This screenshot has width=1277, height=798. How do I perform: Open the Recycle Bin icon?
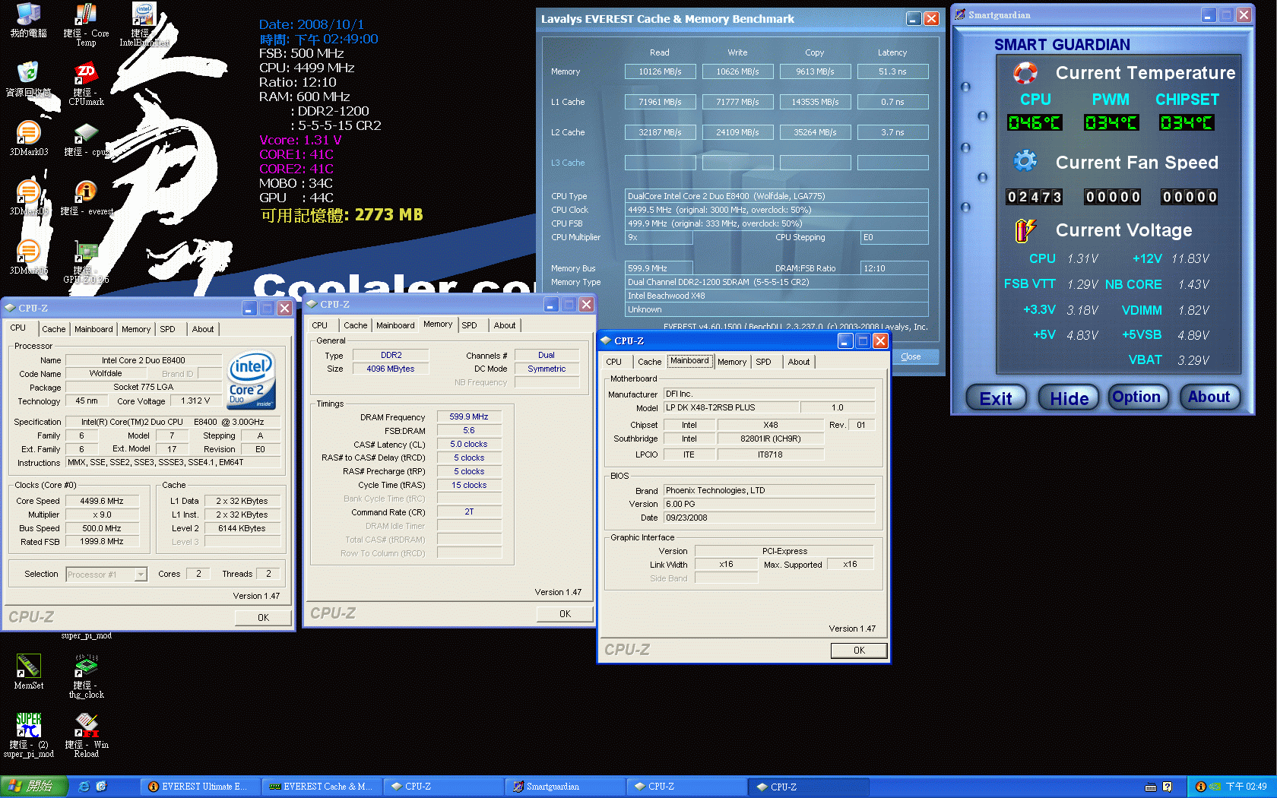click(x=28, y=79)
